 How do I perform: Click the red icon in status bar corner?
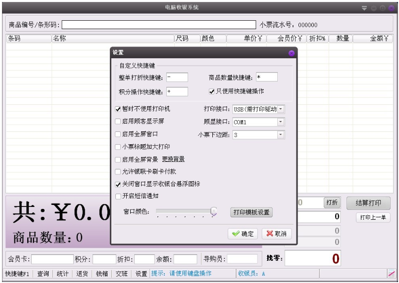tap(391, 274)
